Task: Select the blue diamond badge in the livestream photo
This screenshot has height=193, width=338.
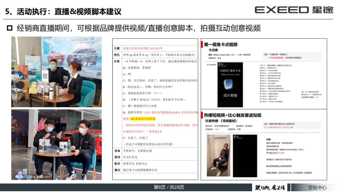Action: (x=17, y=176)
